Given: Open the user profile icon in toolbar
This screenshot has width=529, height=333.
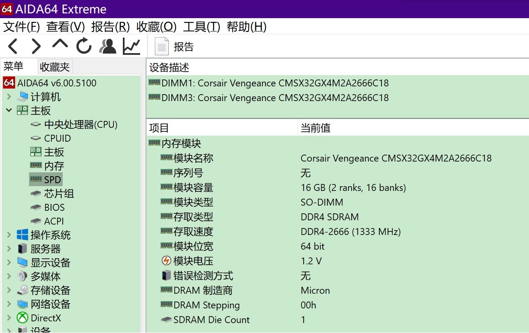Looking at the screenshot, I should point(108,46).
